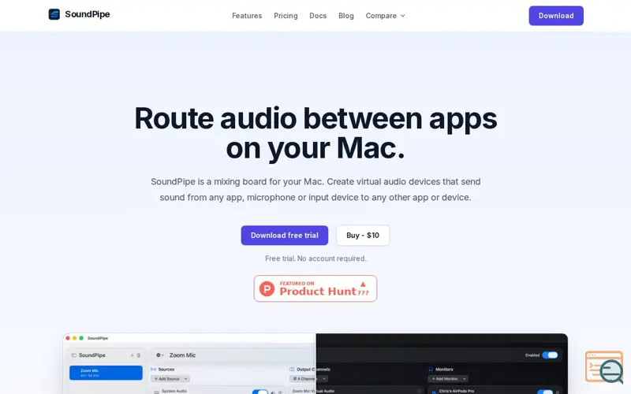
Task: Click the Download free trial button
Action: pyautogui.click(x=285, y=235)
